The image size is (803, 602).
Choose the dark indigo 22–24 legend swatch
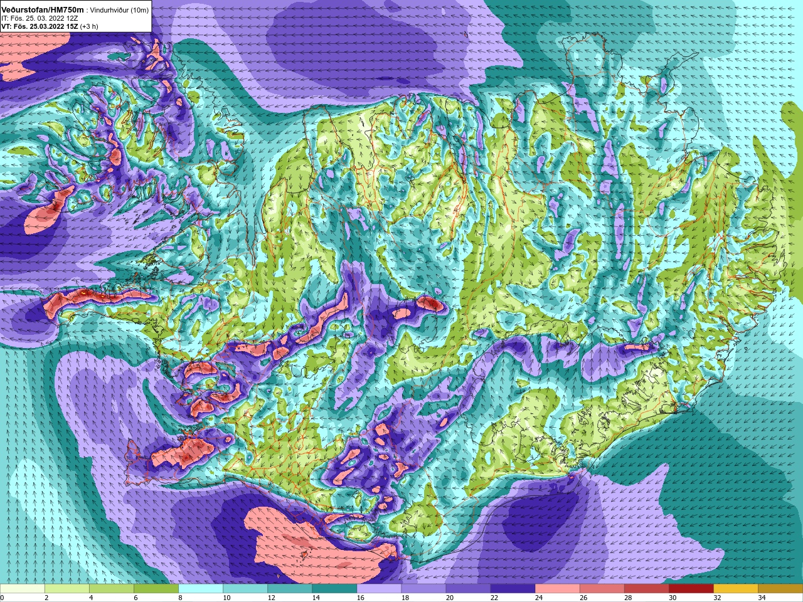(513, 589)
